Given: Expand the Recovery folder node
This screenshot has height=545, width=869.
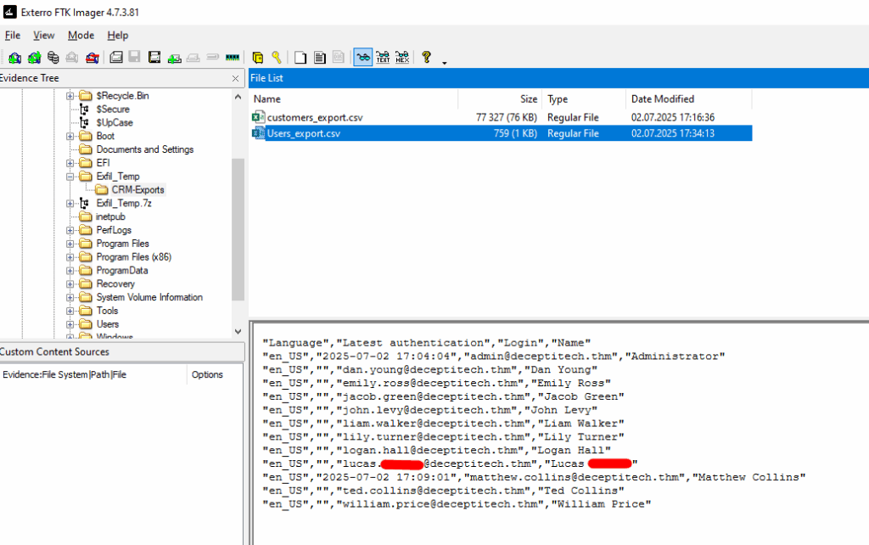Looking at the screenshot, I should [x=70, y=284].
